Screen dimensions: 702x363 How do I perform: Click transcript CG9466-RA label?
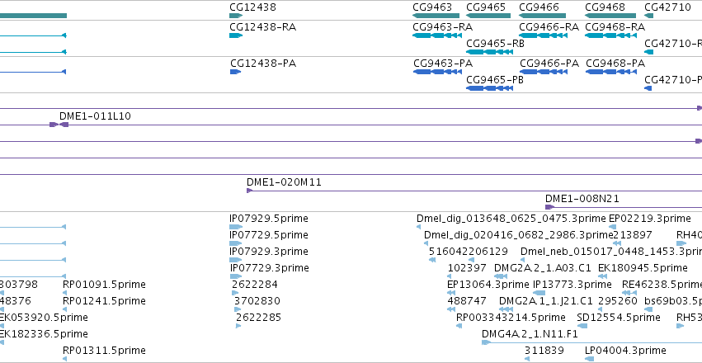(x=549, y=27)
